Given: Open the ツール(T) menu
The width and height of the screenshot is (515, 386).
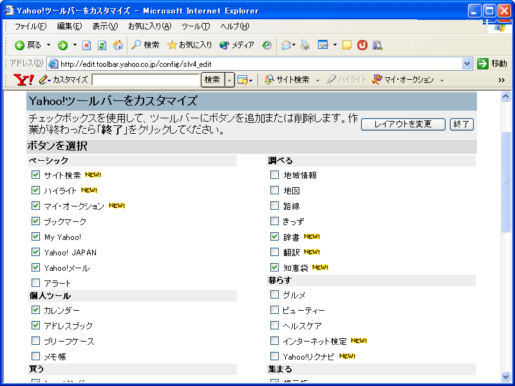Looking at the screenshot, I should click(x=196, y=26).
